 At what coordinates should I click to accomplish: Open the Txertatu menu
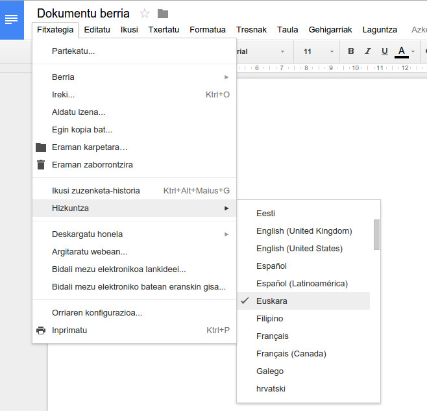click(164, 30)
